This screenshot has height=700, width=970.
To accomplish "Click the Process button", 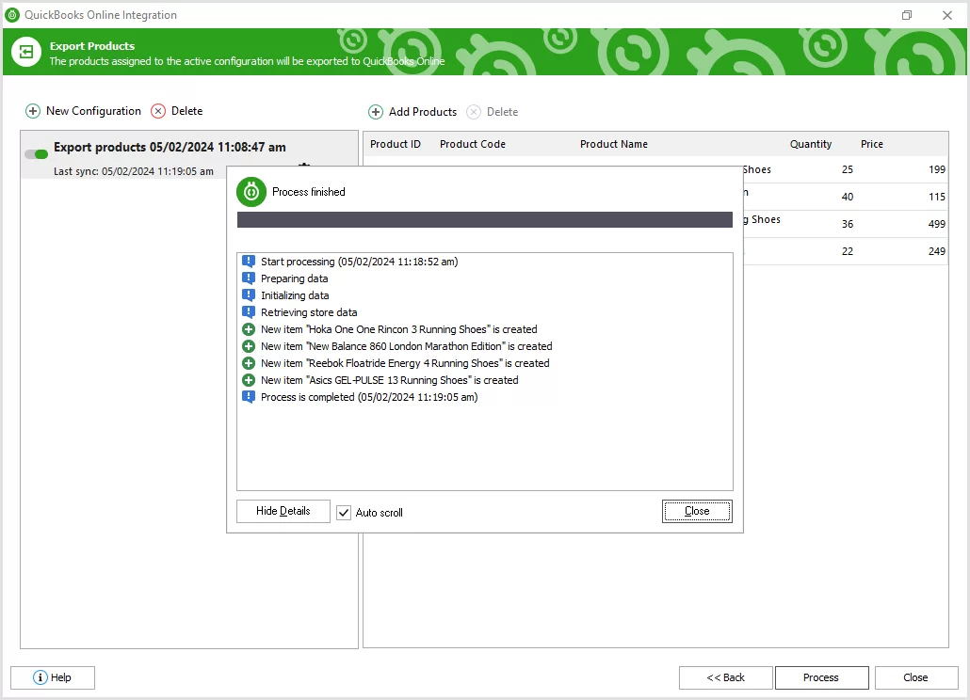I will 821,677.
